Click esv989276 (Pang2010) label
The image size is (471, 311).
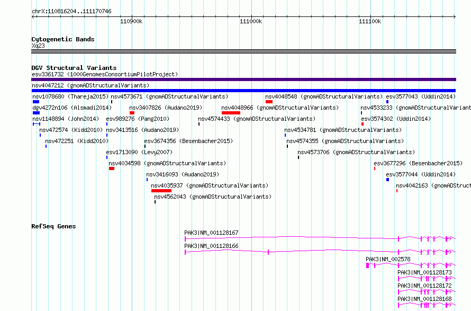tap(138, 119)
